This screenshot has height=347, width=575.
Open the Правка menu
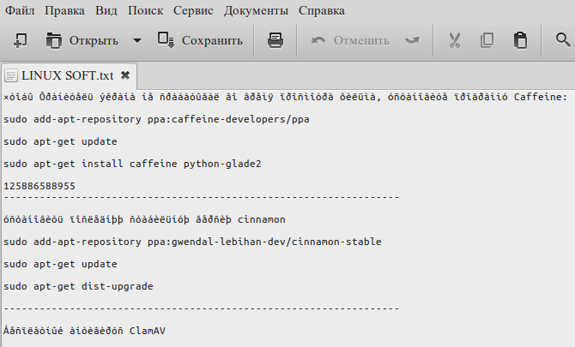pyautogui.click(x=64, y=11)
